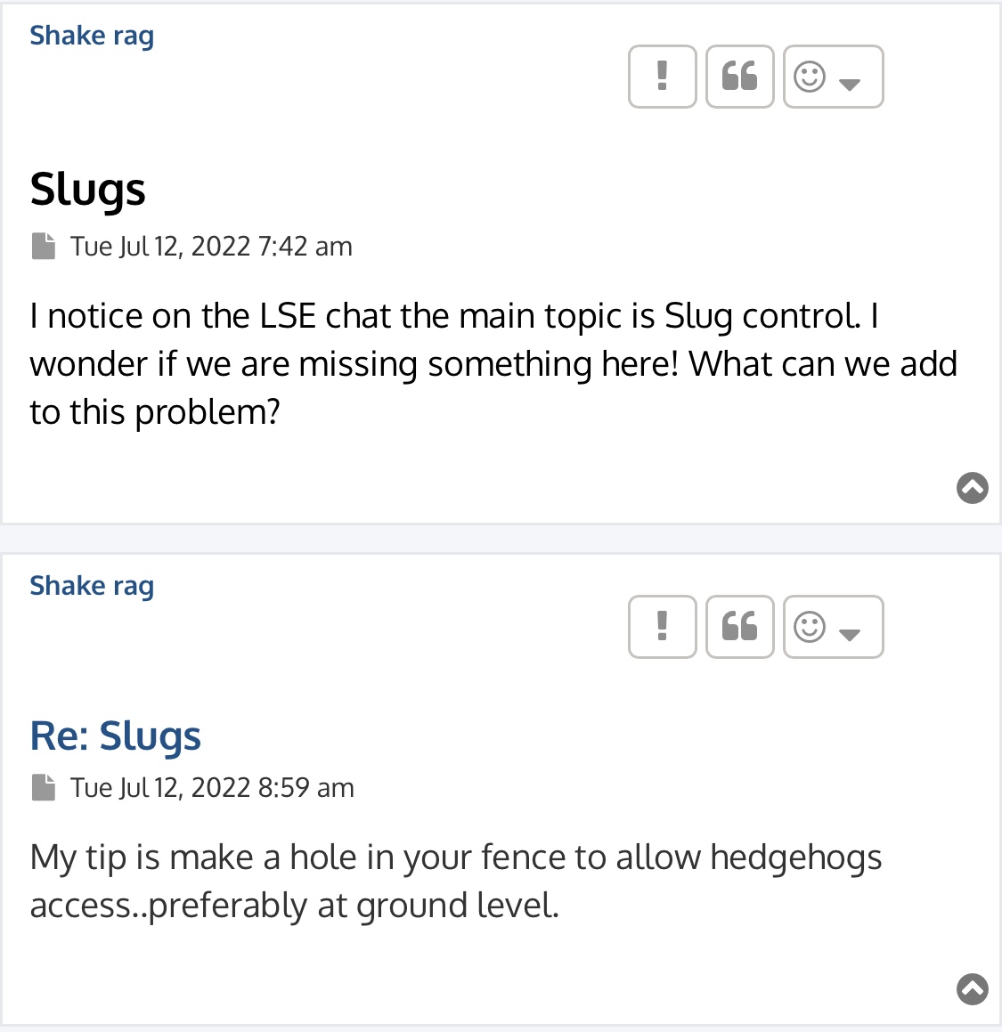Screen dimensions: 1002x1032
Task: Report the original "Slugs" post
Action: pos(663,77)
